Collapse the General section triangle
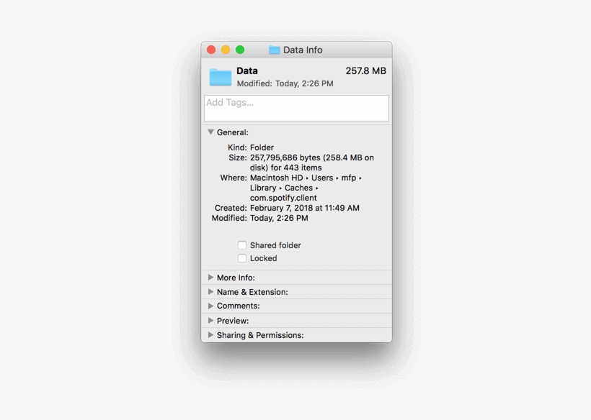591x420 pixels. coord(210,132)
